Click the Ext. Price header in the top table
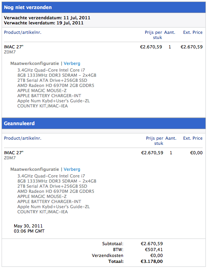This screenshot has width=207, height=268. 193,32
